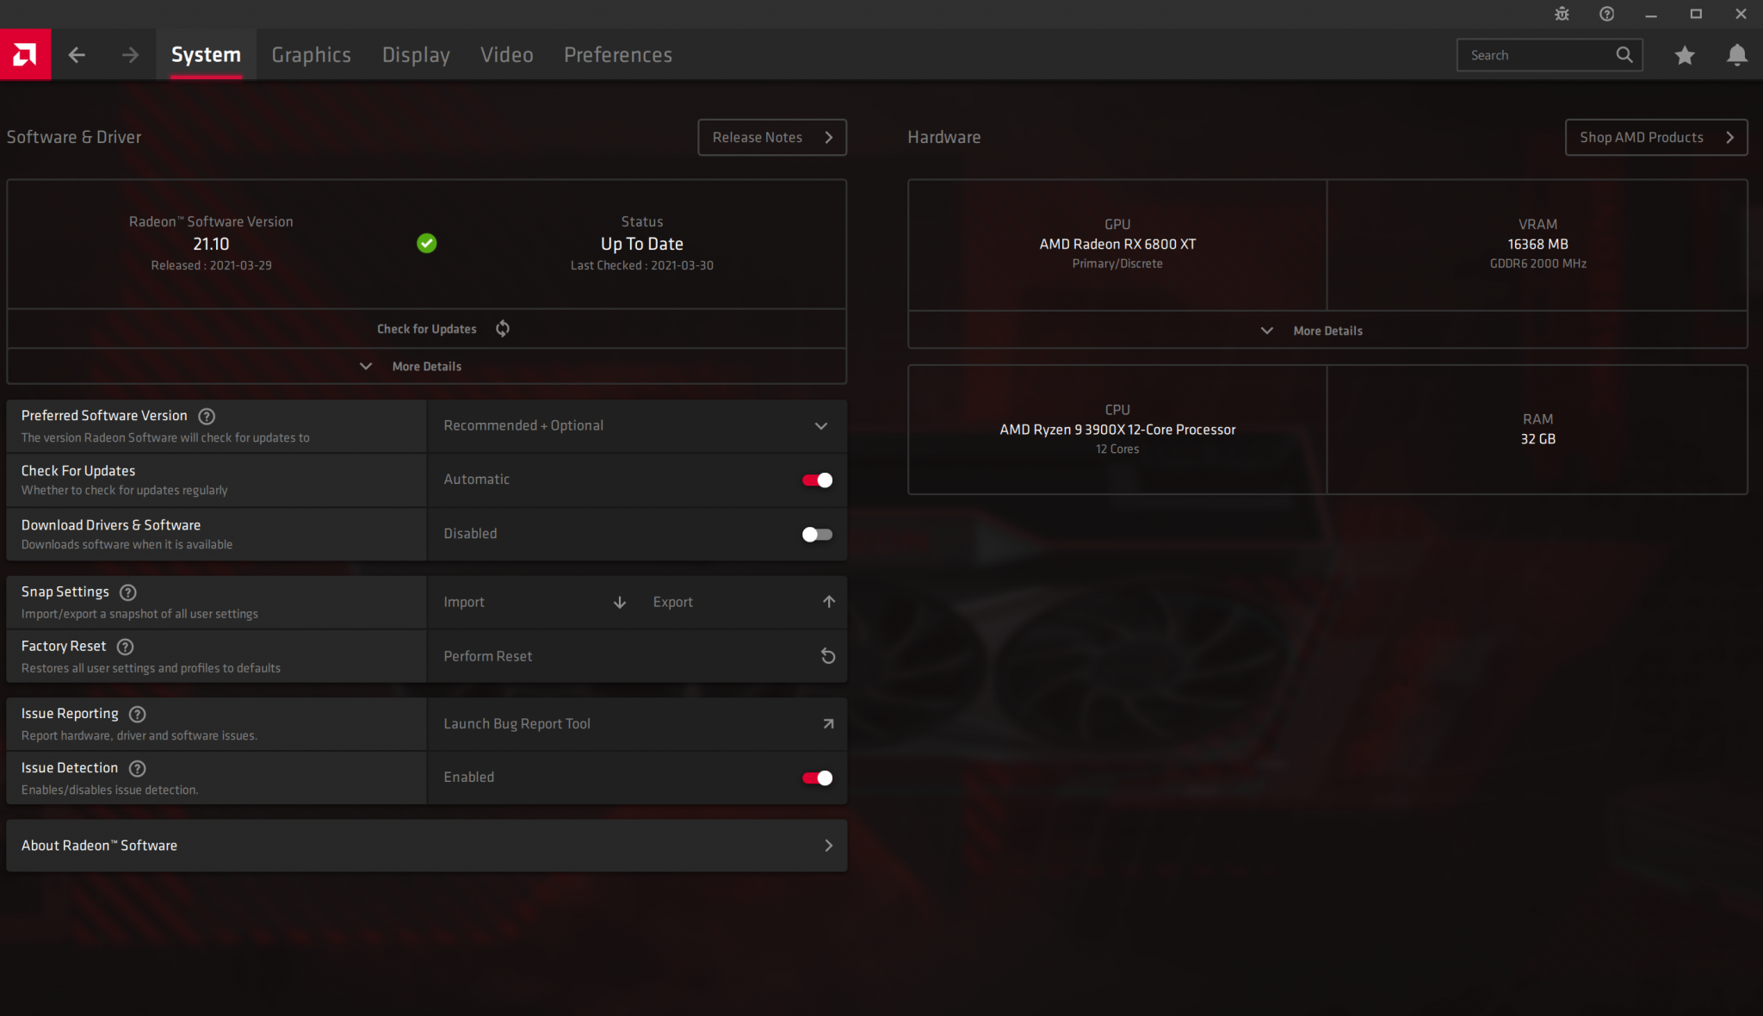Open the Preferences tab
Viewport: 1763px width, 1016px height.
(x=617, y=54)
